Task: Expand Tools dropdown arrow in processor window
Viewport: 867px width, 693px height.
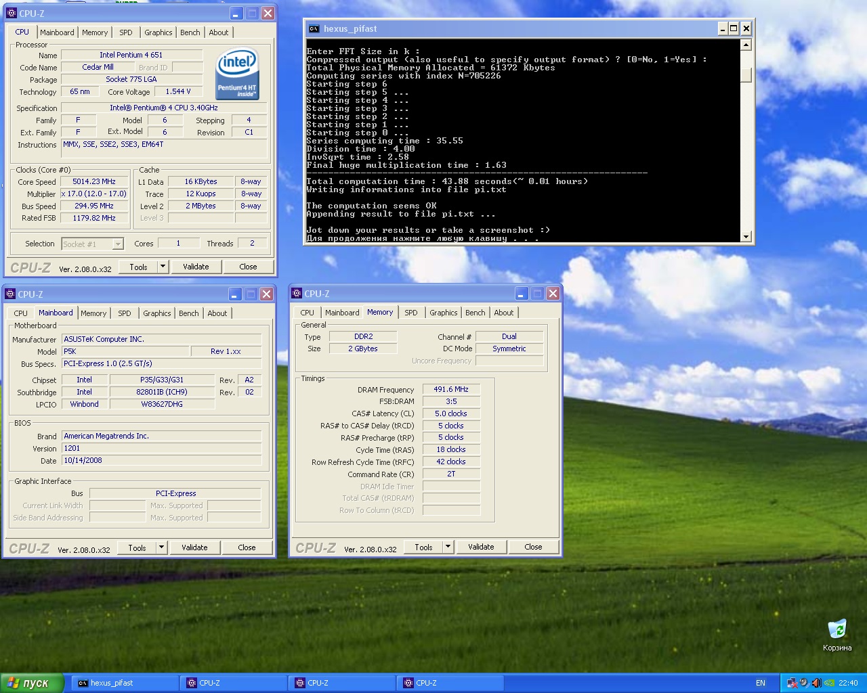Action: pyautogui.click(x=163, y=267)
